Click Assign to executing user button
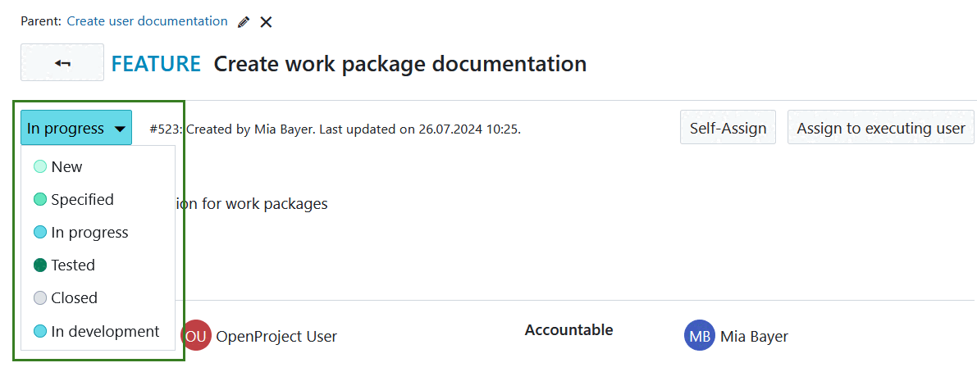The image size is (977, 381). click(880, 128)
